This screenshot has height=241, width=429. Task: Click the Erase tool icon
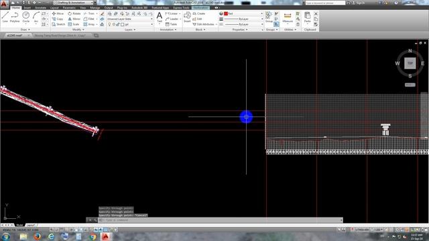click(102, 13)
